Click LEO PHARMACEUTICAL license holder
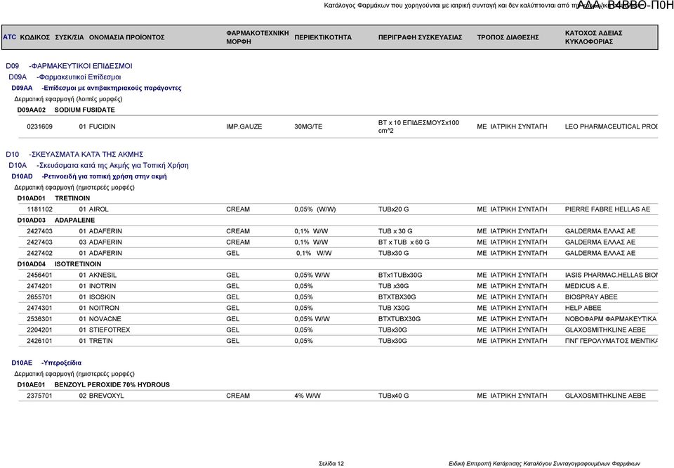Image resolution: width=674 pixels, height=468 pixels. [612, 126]
